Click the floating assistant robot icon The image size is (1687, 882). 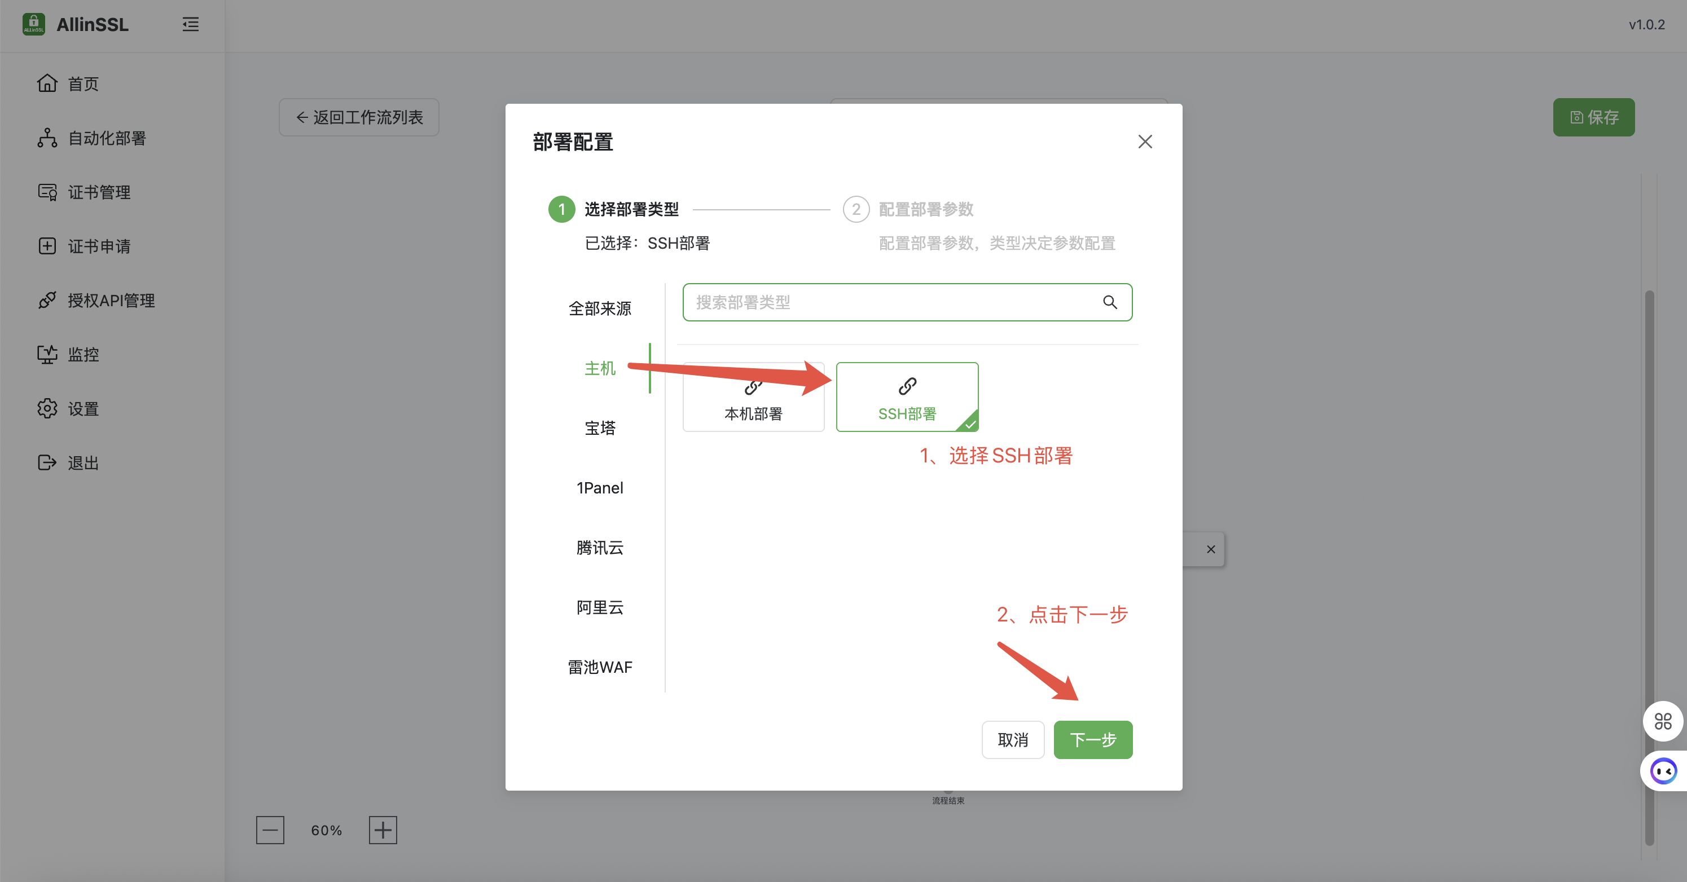coord(1662,771)
